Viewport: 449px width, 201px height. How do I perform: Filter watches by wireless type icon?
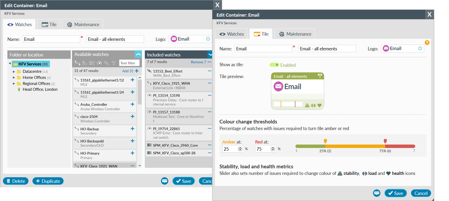(114, 63)
